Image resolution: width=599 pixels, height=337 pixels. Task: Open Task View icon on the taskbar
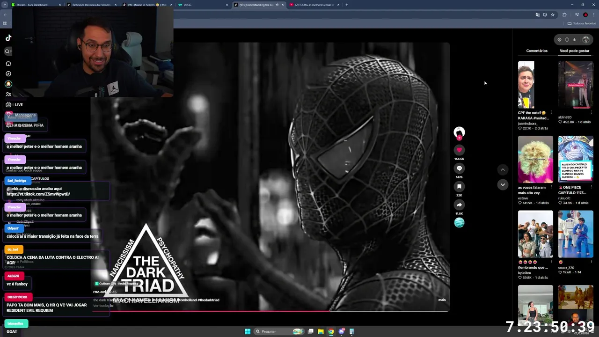coord(310,331)
